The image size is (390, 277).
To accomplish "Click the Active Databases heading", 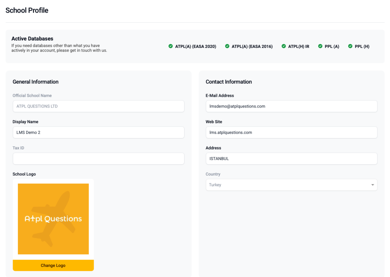I will tap(32, 39).
